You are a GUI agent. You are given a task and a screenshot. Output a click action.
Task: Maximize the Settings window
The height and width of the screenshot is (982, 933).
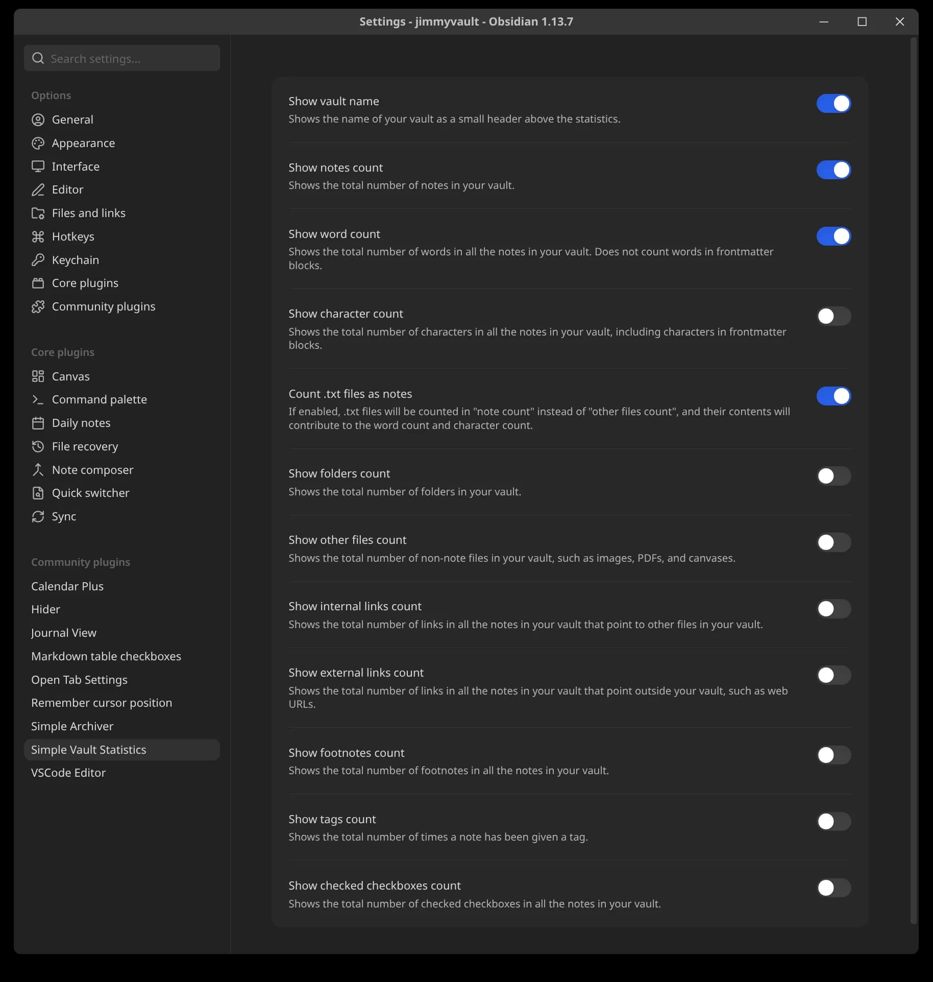point(862,21)
